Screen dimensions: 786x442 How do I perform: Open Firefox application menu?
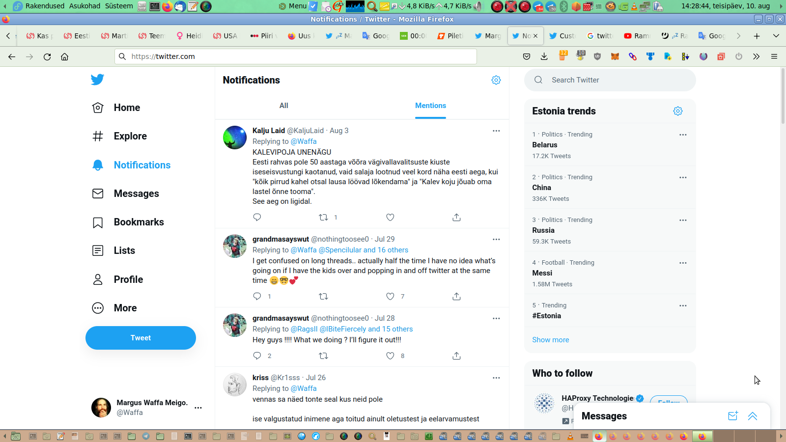[x=774, y=56]
